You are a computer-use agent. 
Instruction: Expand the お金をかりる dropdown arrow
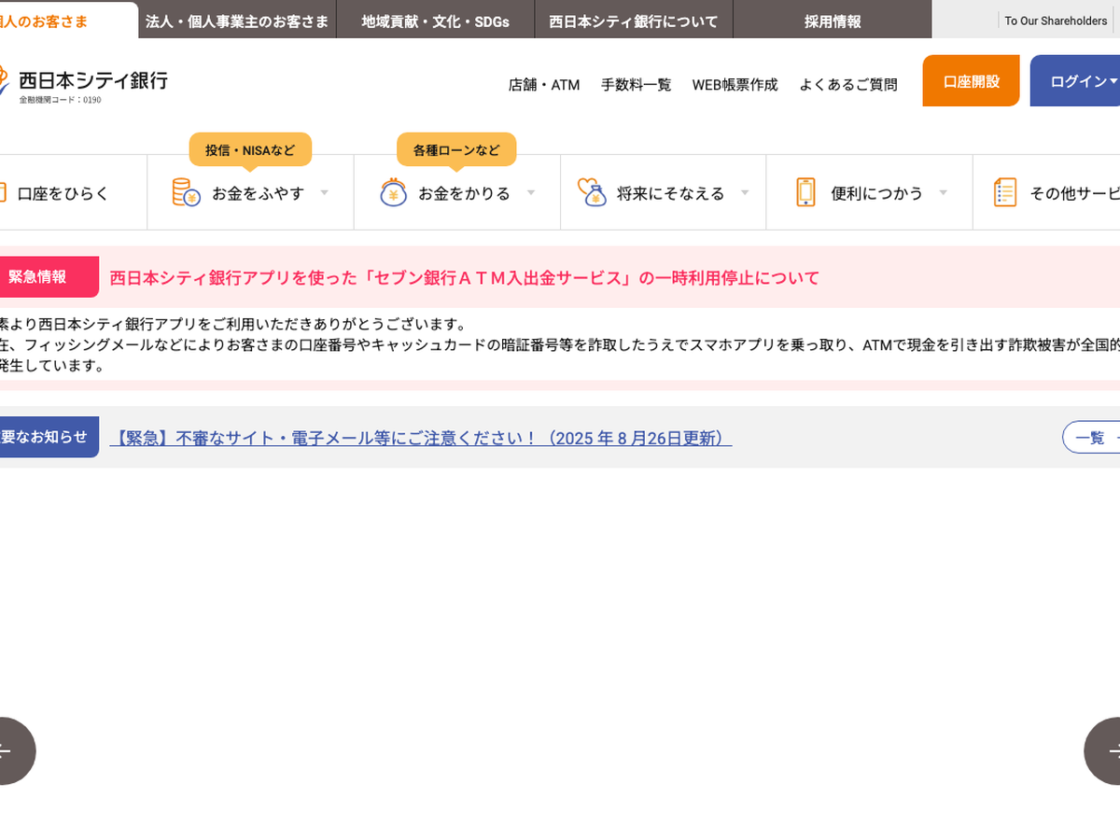coord(531,192)
